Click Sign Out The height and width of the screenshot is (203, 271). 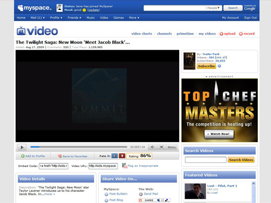tap(250, 18)
